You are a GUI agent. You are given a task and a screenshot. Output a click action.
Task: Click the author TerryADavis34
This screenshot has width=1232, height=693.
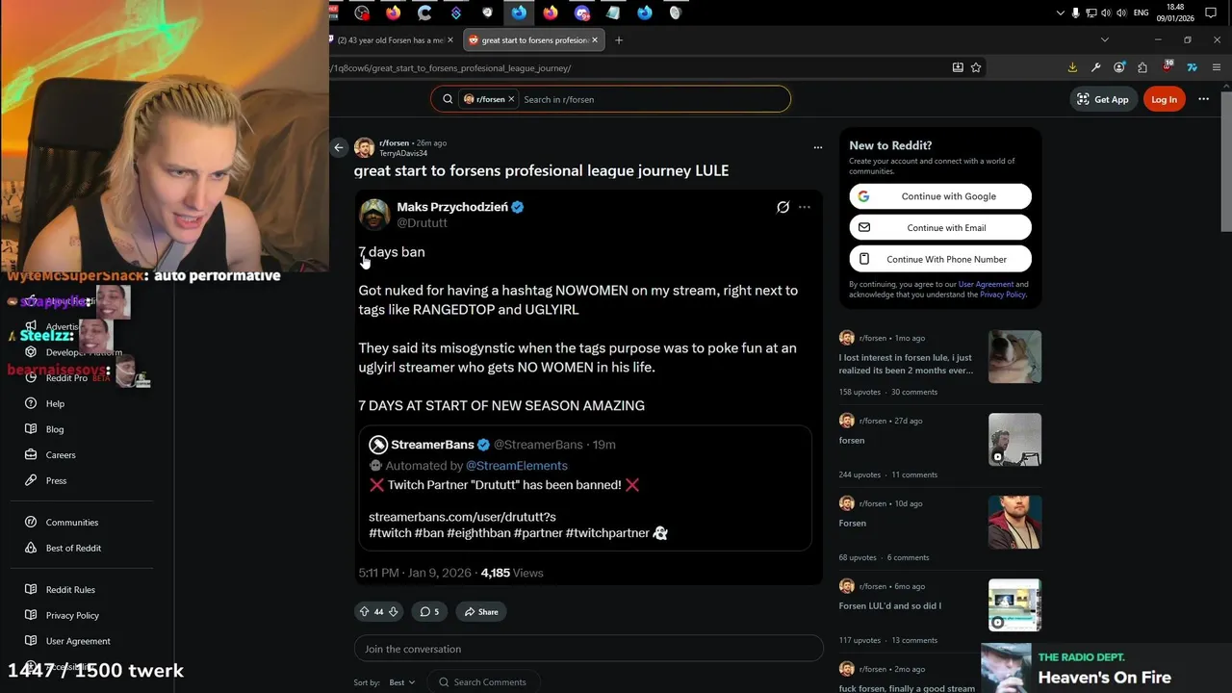point(403,153)
